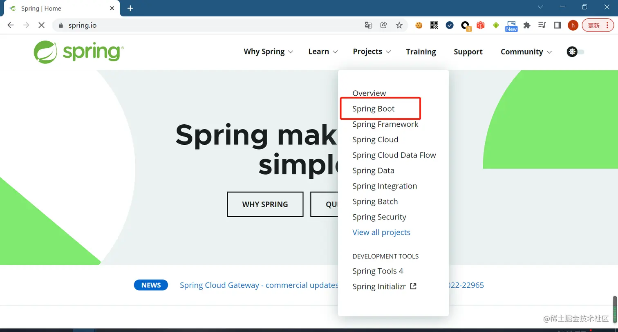
Task: Open a new browser tab
Action: coord(130,8)
